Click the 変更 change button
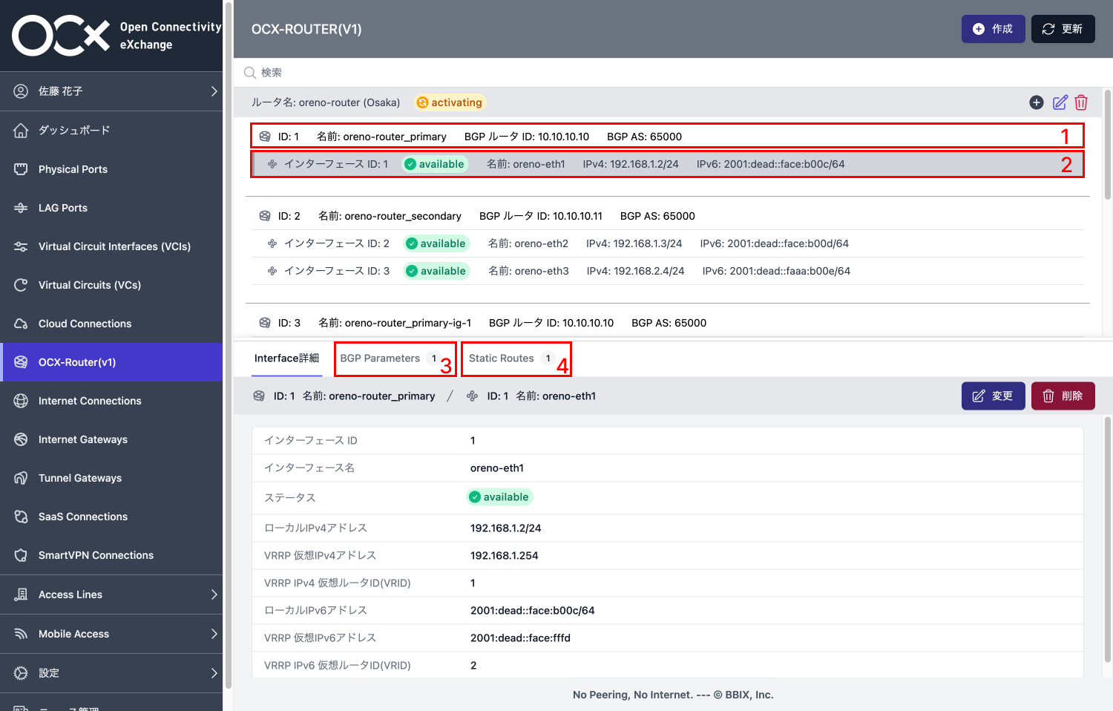The width and height of the screenshot is (1113, 711). 993,396
